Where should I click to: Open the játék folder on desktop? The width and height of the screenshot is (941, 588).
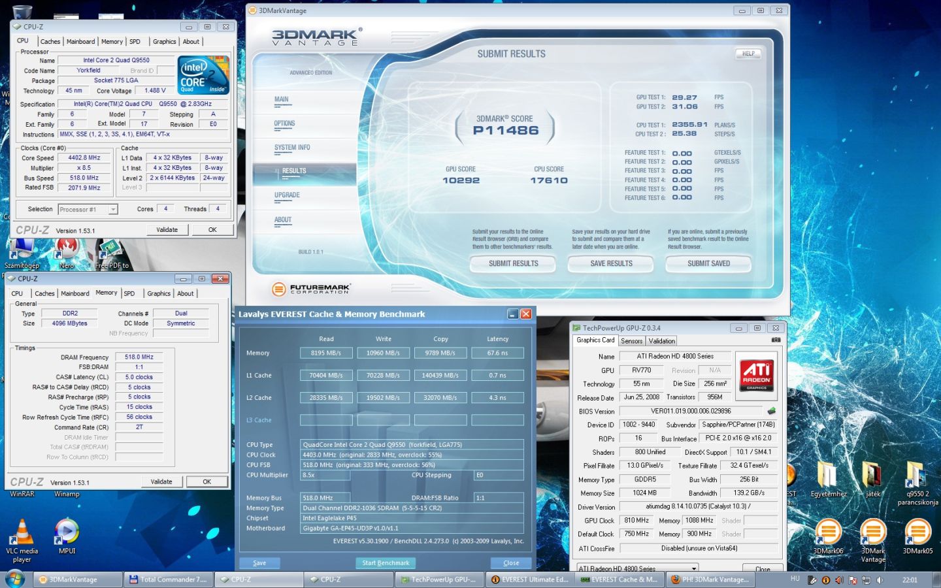pos(873,479)
